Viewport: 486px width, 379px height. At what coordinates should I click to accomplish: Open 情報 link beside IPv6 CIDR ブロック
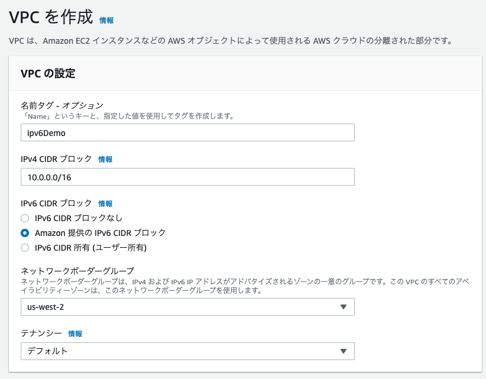coord(105,203)
